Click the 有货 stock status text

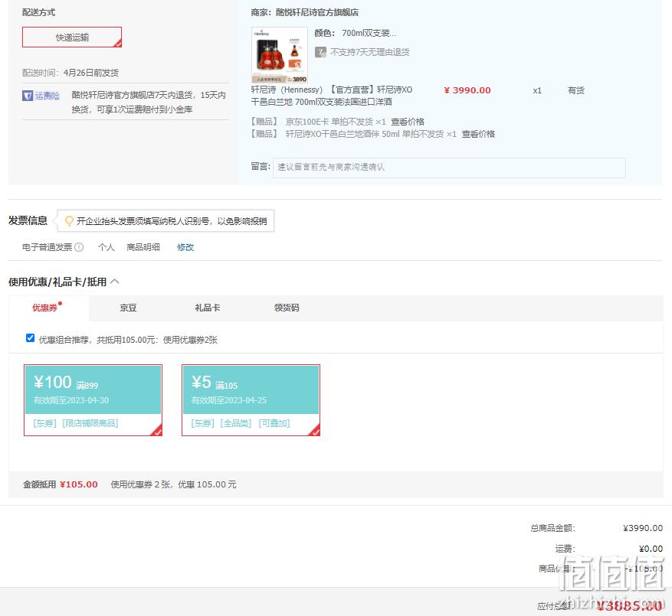tap(576, 90)
